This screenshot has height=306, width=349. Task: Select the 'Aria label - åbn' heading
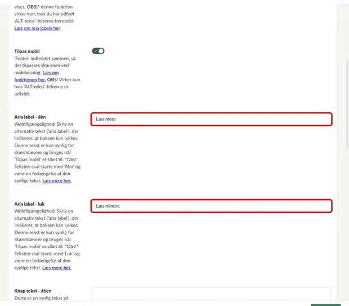point(30,117)
